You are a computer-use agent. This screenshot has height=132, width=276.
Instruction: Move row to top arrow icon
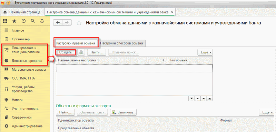(192, 99)
